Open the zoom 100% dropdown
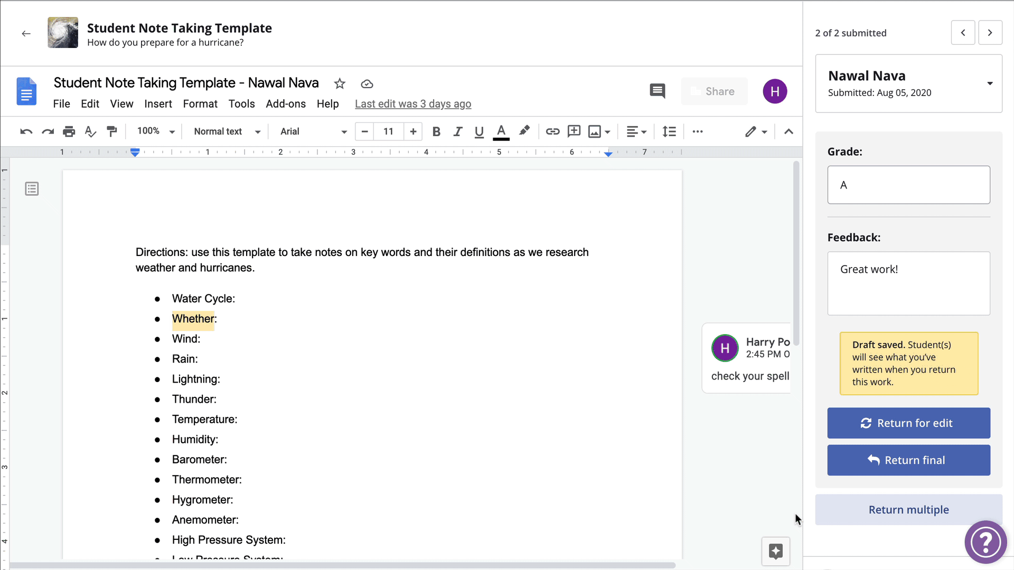The height and width of the screenshot is (570, 1014). [156, 131]
